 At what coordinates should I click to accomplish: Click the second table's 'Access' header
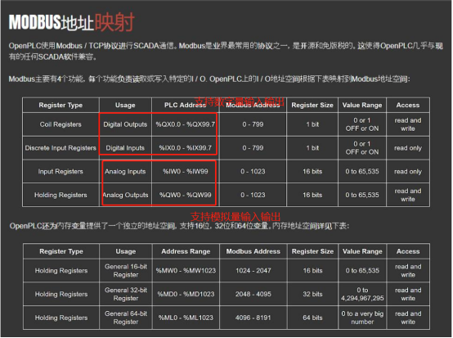click(x=408, y=251)
